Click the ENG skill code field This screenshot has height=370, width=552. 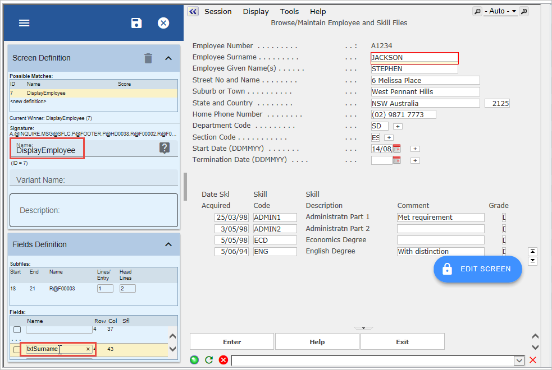pos(275,252)
